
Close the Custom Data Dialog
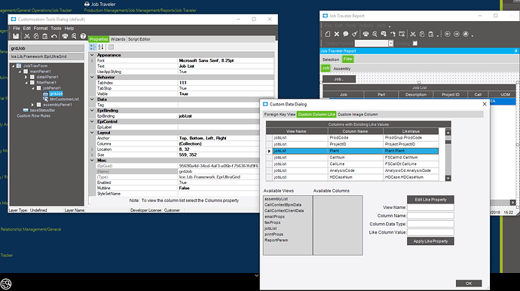(x=484, y=104)
